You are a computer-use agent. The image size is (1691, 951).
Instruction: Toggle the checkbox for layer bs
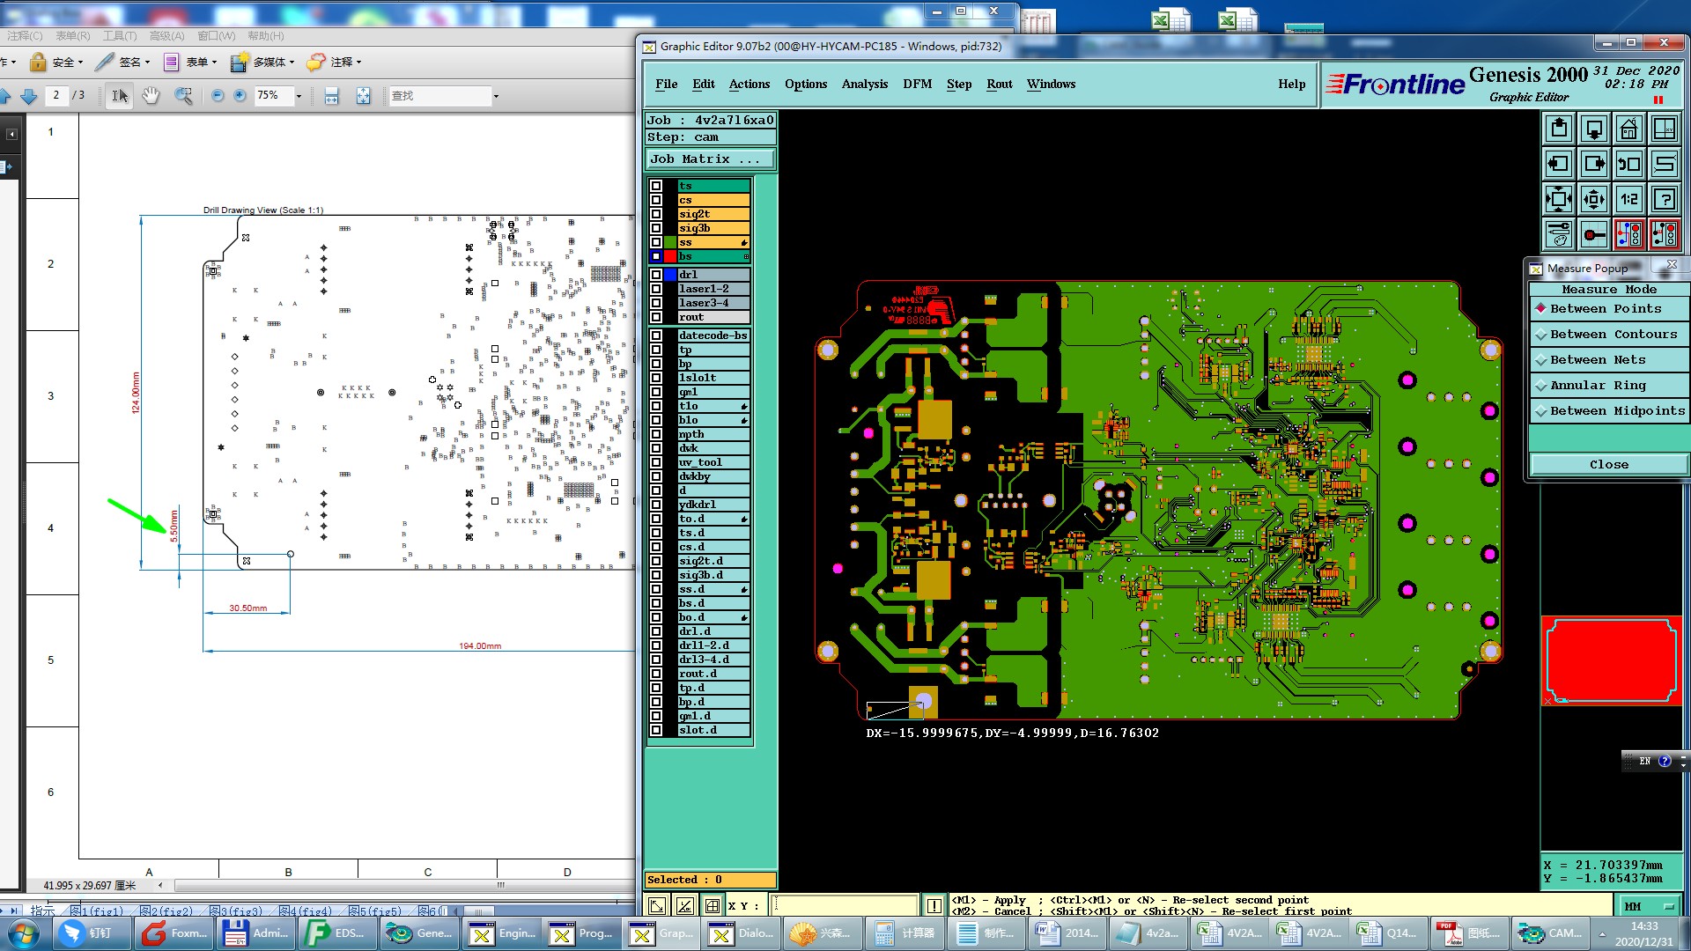click(656, 256)
